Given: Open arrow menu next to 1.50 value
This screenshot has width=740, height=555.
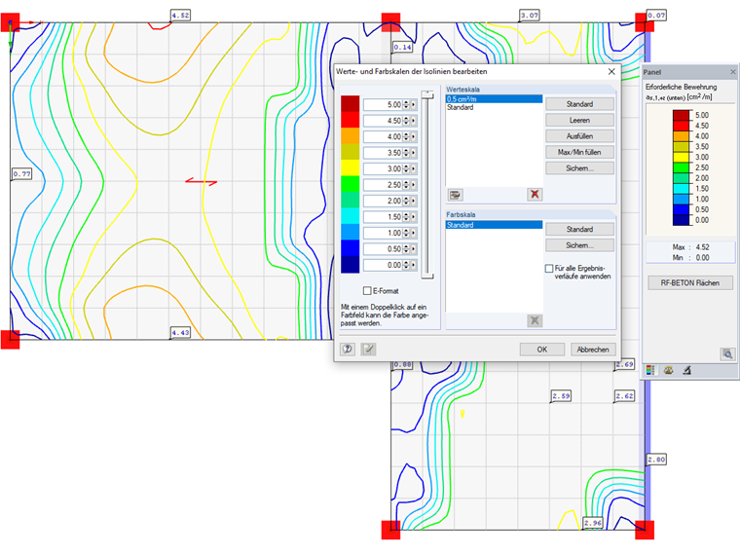Looking at the screenshot, I should coord(414,217).
